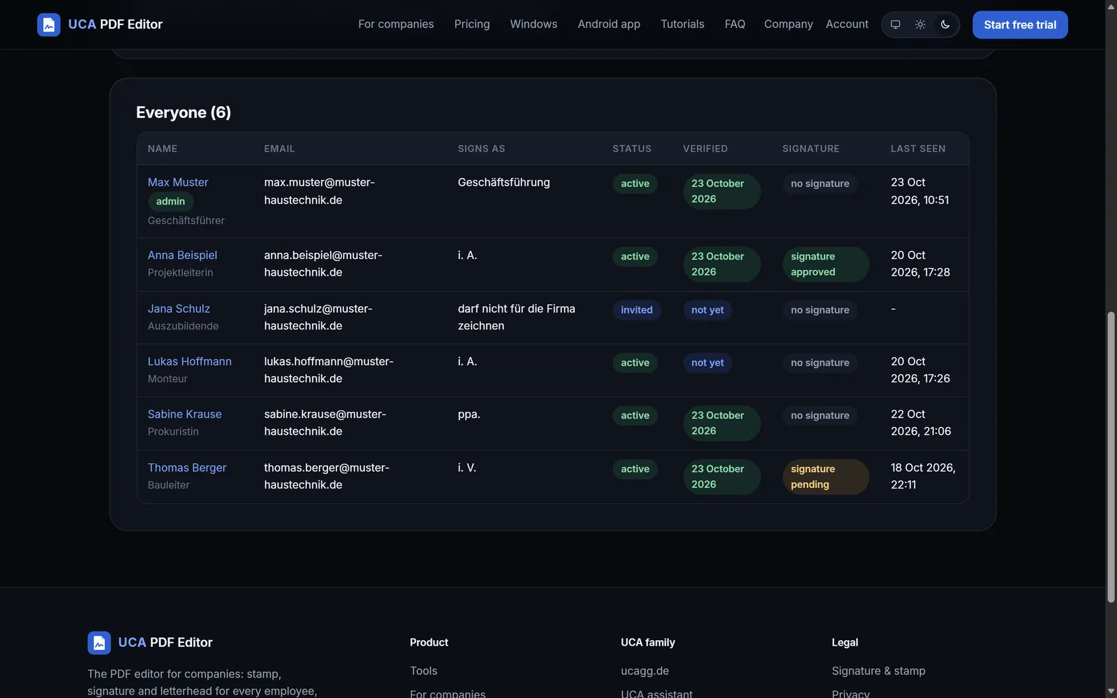This screenshot has height=698, width=1117.
Task: Click signature pending badge for Thomas Berger
Action: [x=825, y=477]
